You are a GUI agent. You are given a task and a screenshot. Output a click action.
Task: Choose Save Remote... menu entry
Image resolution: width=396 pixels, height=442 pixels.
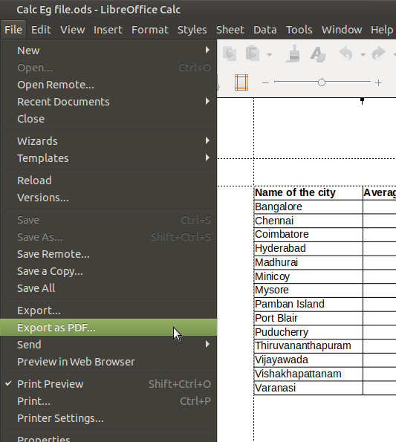point(108,254)
